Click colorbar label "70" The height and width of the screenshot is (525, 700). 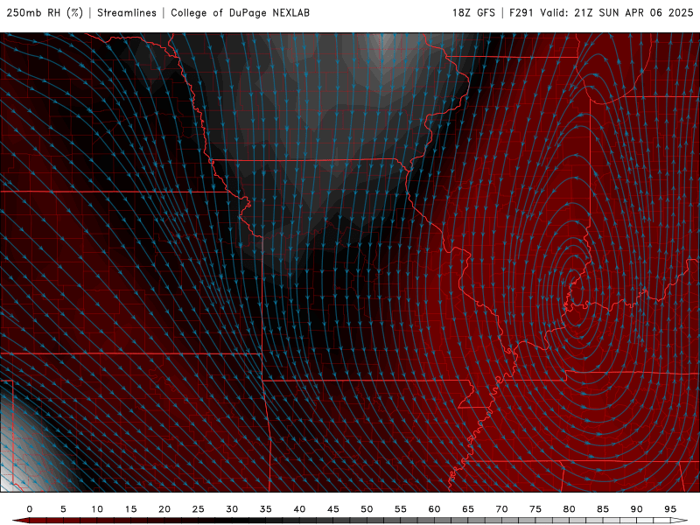coord(501,509)
